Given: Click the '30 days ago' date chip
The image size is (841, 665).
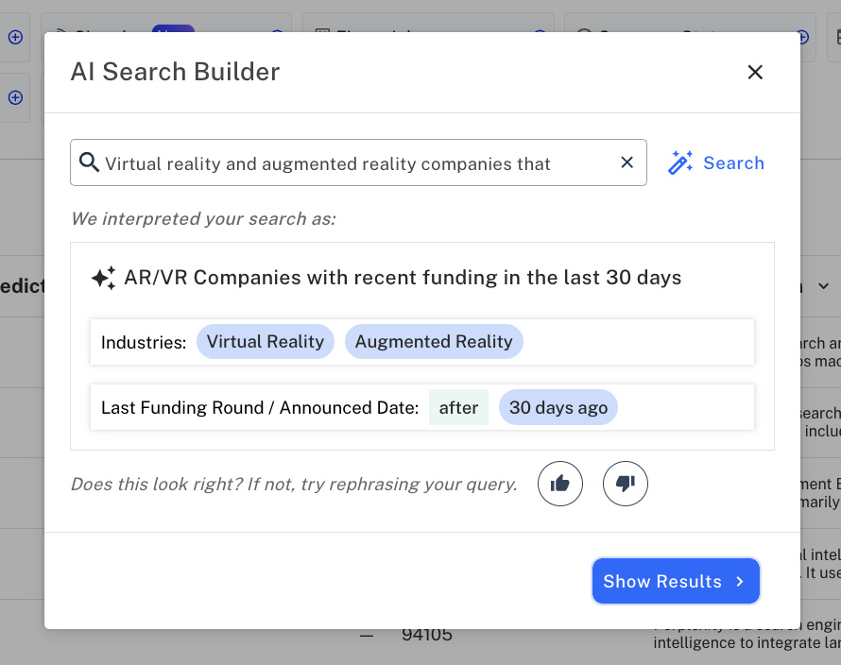Looking at the screenshot, I should [558, 407].
